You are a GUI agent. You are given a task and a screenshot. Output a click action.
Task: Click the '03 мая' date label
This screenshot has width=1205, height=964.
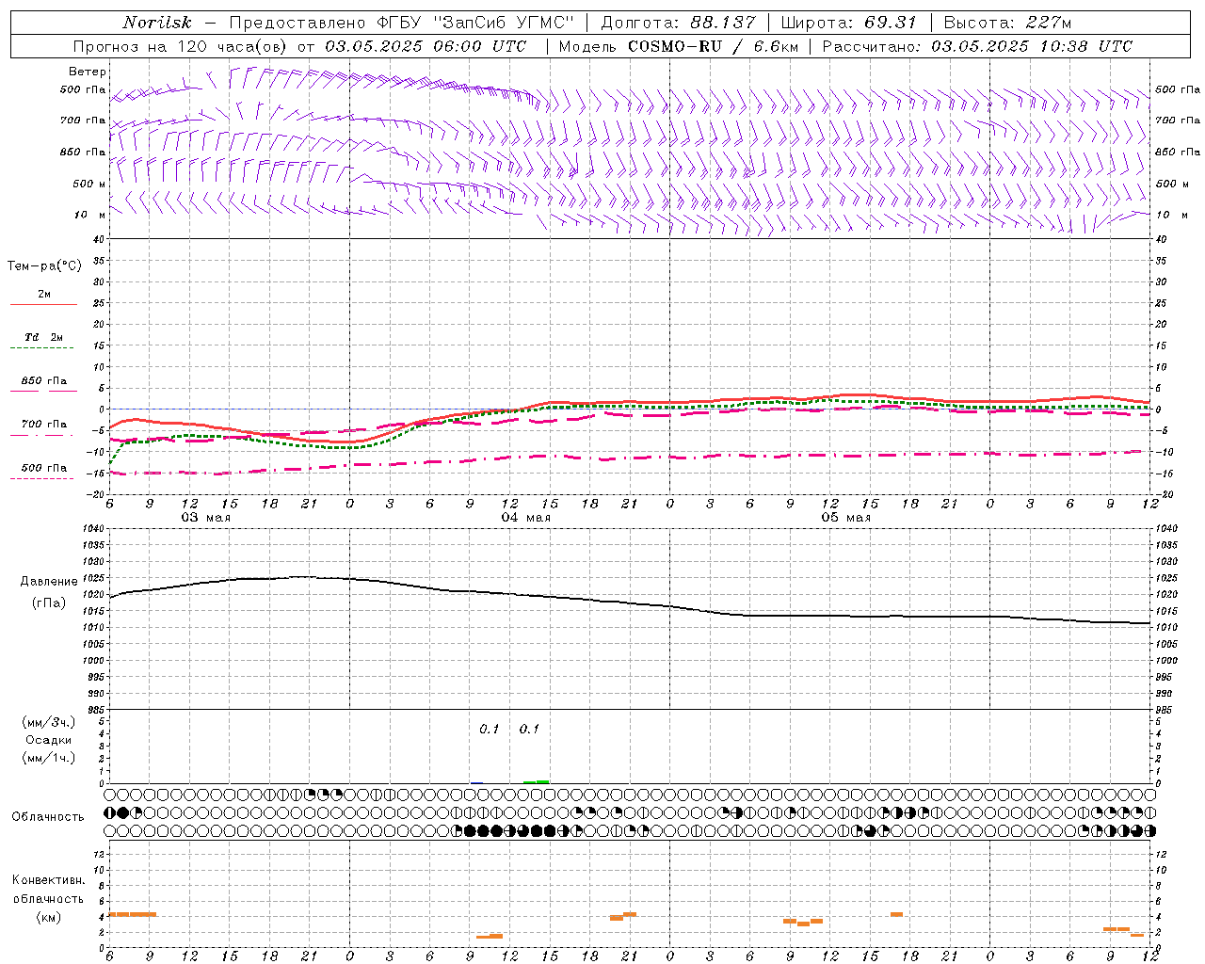[205, 518]
